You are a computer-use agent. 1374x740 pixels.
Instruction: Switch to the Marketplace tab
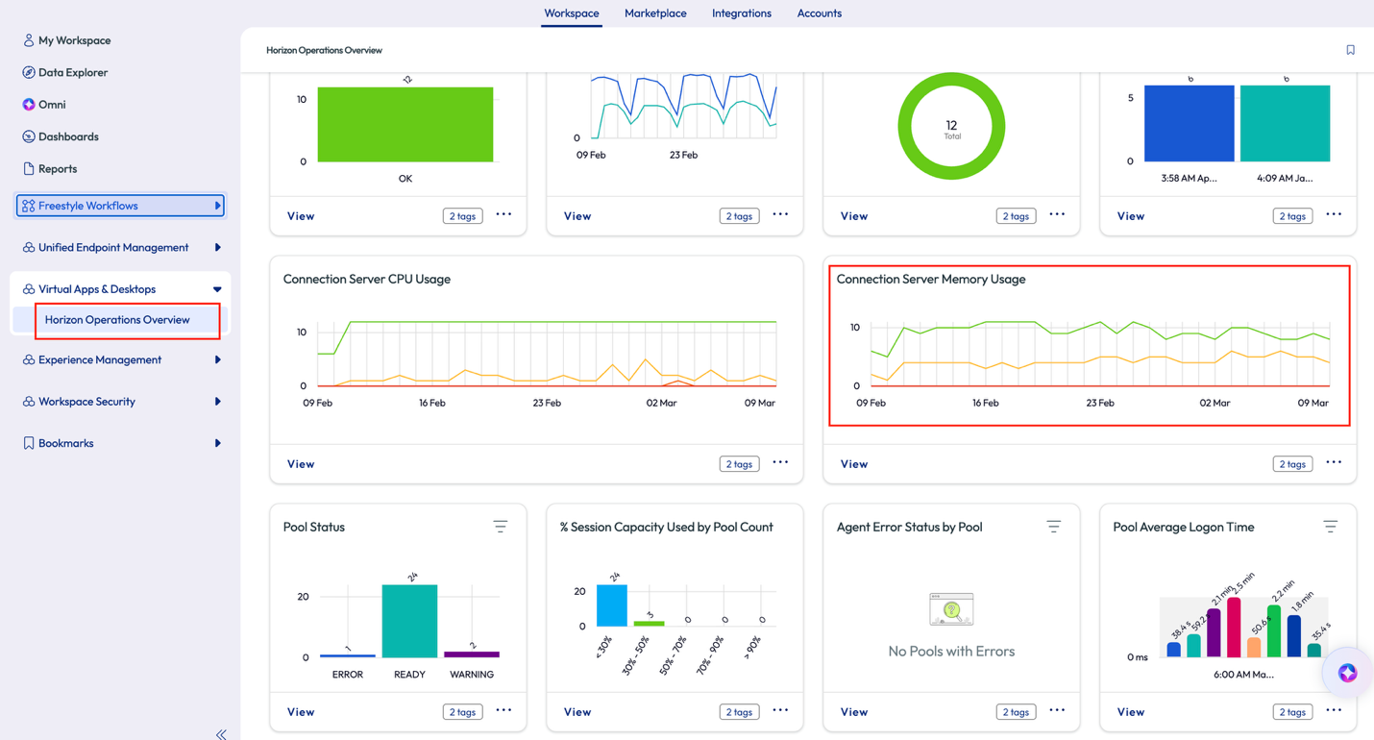[655, 13]
